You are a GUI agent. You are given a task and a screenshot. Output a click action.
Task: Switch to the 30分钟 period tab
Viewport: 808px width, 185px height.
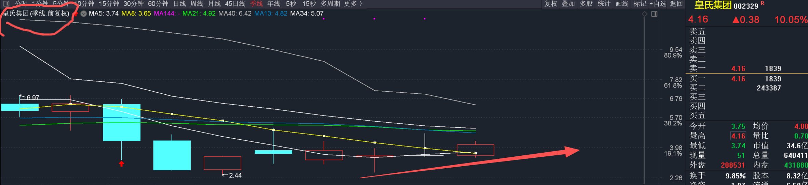pos(133,3)
